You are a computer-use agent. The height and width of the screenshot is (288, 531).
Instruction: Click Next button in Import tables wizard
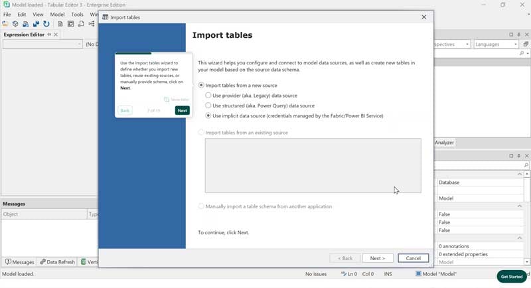(x=378, y=258)
